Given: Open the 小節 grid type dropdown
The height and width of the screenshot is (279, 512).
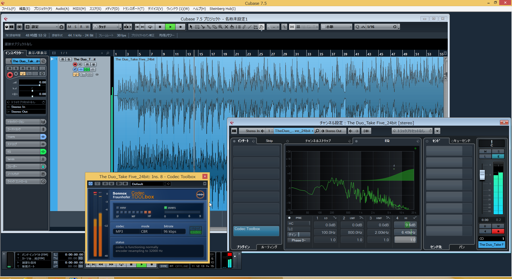Looking at the screenshot, I should pyautogui.click(x=337, y=27).
